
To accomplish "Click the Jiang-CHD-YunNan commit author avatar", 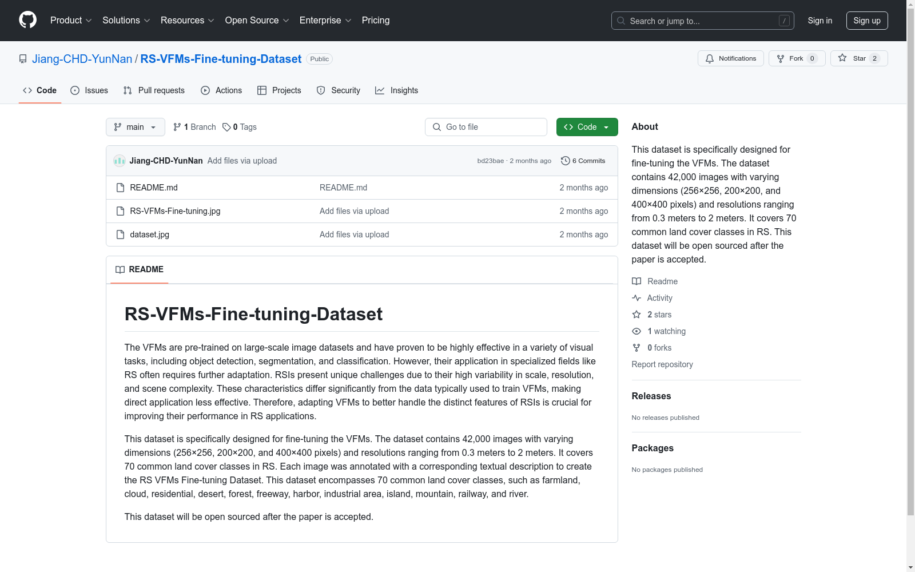I will [120, 161].
